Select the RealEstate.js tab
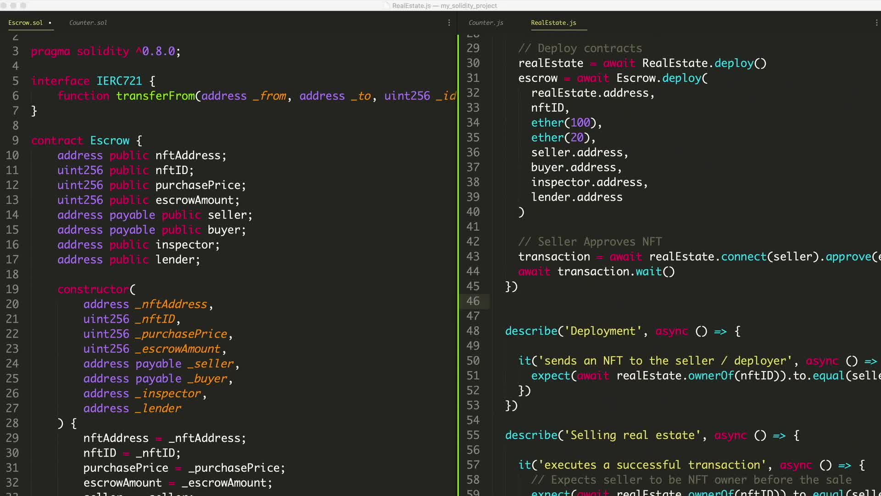 click(x=553, y=23)
